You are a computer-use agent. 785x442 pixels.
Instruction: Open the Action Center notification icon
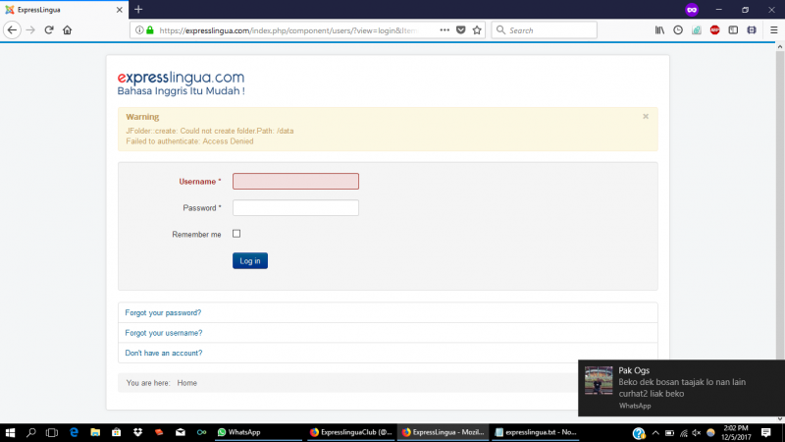click(x=766, y=433)
